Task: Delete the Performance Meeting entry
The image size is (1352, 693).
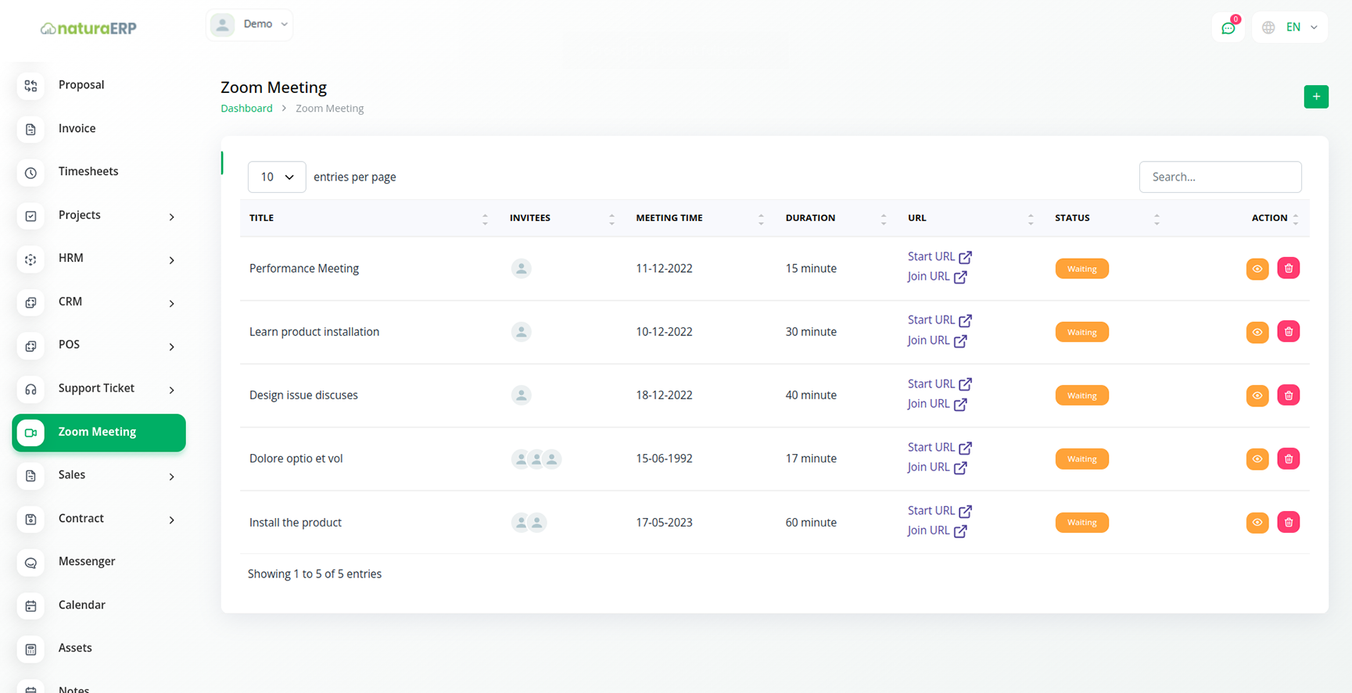Action: coord(1289,268)
